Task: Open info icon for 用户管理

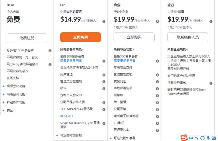Action: tap(104, 75)
